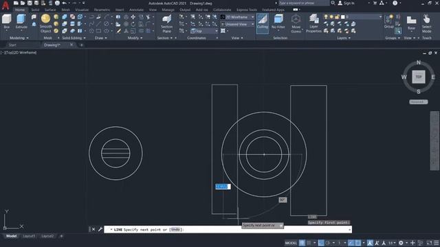Activate the Move tool in Modify panel
440x247 pixels.
[133, 17]
